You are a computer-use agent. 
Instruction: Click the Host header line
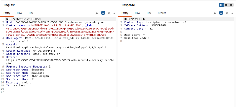click(x=56, y=22)
